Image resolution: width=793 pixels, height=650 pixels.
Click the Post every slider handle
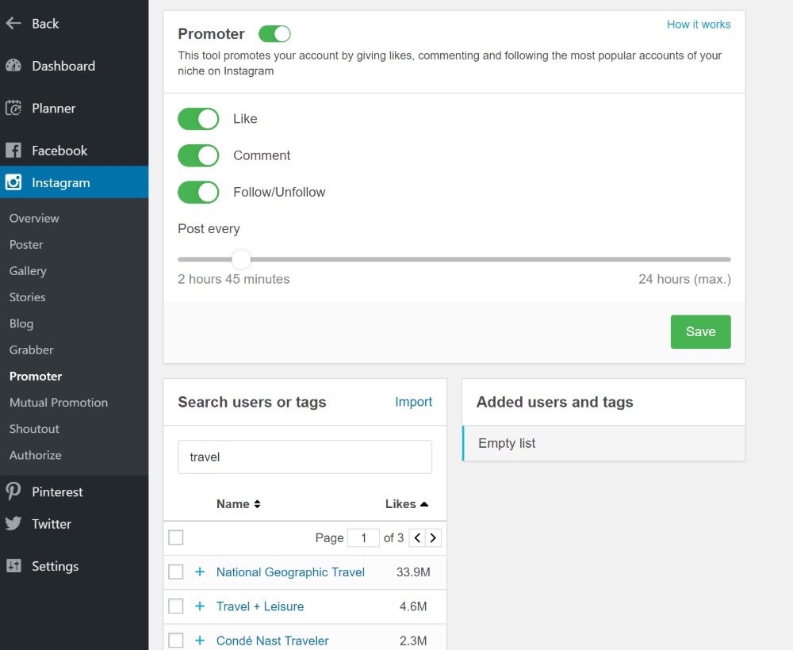[241, 259]
